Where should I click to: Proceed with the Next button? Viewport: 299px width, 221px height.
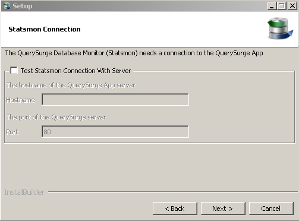pyautogui.click(x=223, y=209)
